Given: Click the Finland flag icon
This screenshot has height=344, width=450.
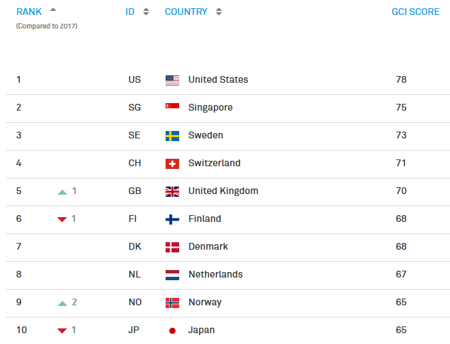Looking at the screenshot, I should [x=172, y=219].
